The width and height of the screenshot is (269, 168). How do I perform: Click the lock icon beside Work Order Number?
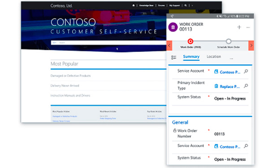tap(175, 131)
